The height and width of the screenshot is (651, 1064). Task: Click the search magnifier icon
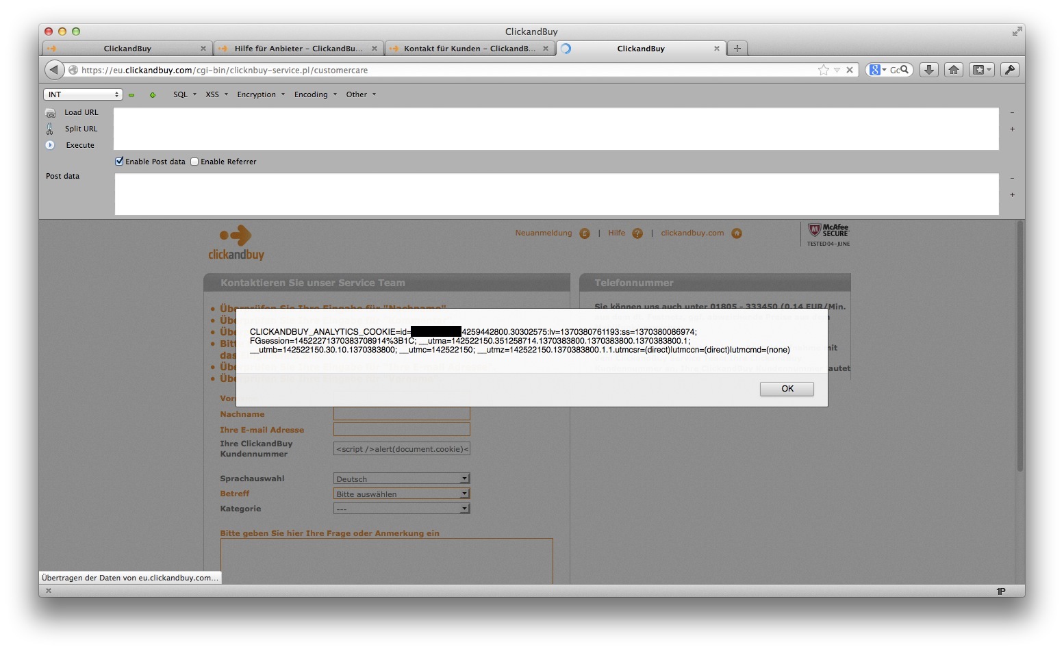(x=904, y=69)
